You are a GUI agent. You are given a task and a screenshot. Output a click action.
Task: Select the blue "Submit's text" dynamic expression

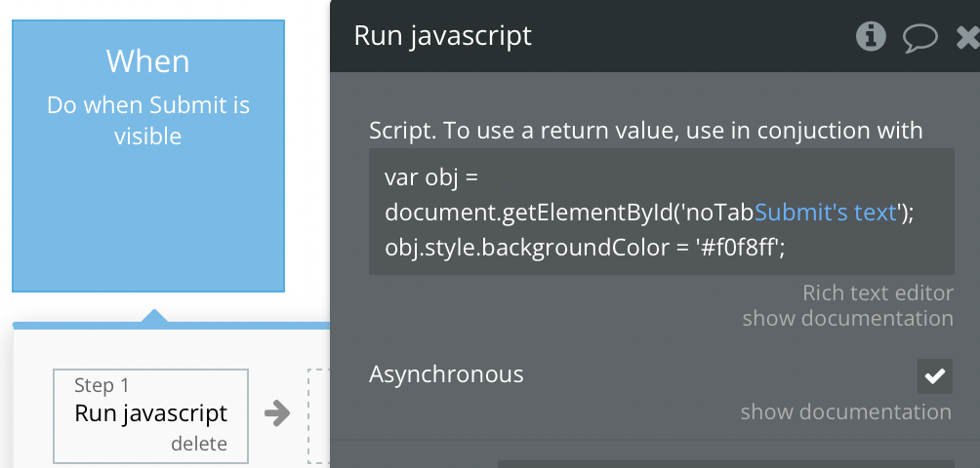[826, 213]
